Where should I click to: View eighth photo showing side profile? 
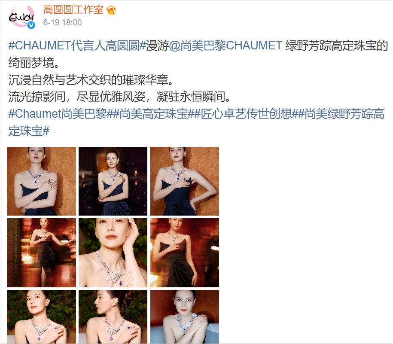[113, 317]
